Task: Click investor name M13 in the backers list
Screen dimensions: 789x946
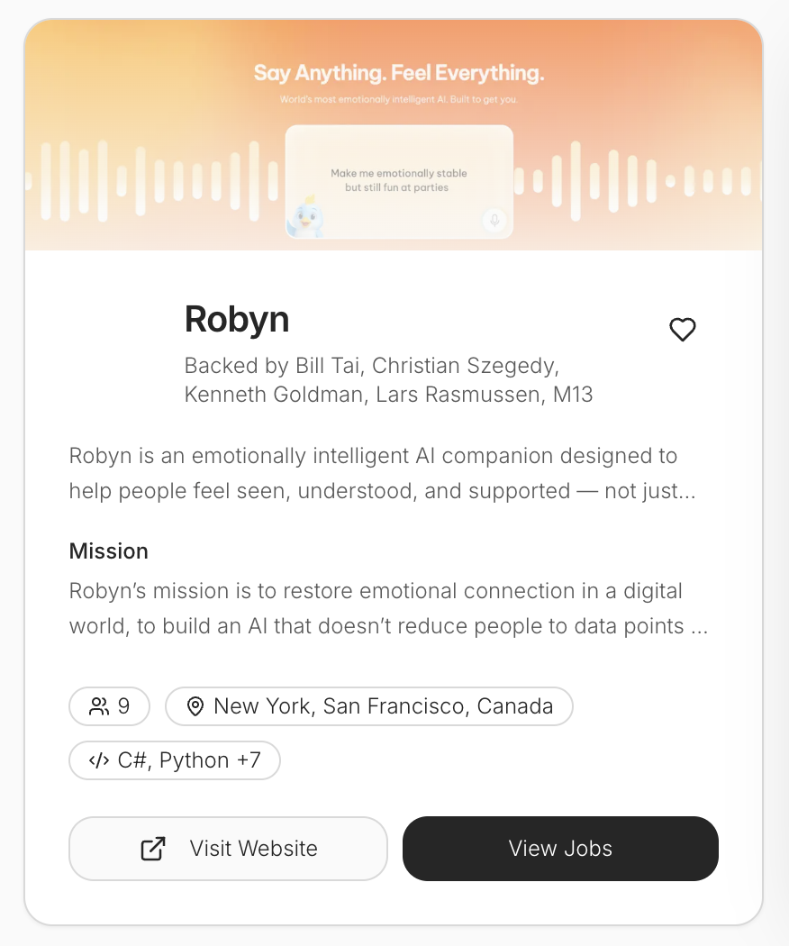Action: coord(574,394)
